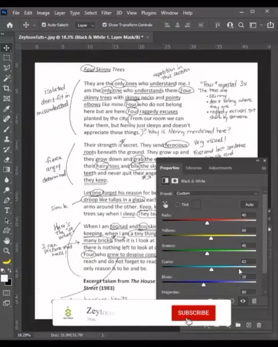The width and height of the screenshot is (278, 347).
Task: Open the Auto-Select Layer dropdown
Action: 85,25
